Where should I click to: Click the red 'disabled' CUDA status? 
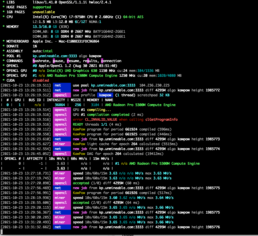tap(41, 80)
